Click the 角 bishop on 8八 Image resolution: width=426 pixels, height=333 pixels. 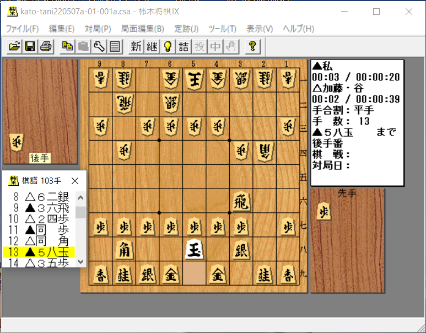[x=124, y=250]
